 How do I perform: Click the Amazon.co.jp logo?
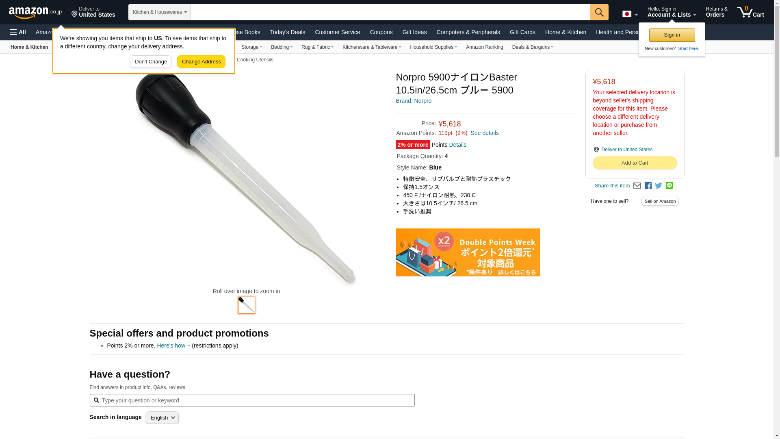coord(35,13)
